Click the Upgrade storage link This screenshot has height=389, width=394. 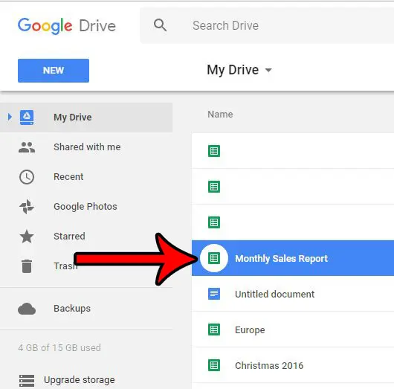[x=79, y=380]
